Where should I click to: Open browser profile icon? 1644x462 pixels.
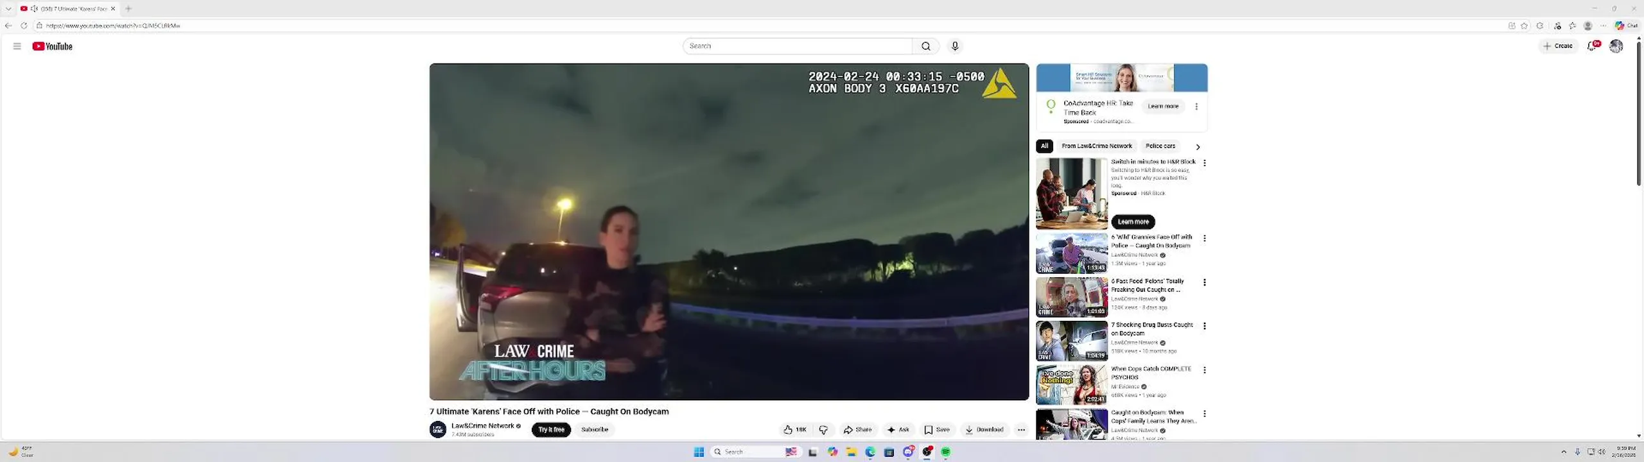point(1588,26)
